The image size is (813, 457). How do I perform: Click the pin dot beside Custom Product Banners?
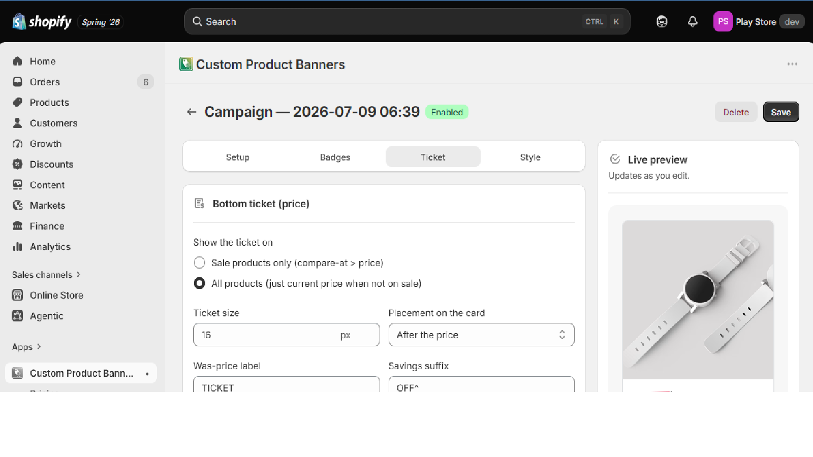147,374
